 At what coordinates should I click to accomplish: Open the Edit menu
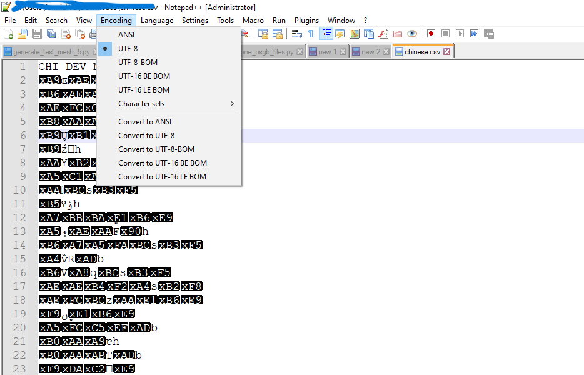(31, 21)
